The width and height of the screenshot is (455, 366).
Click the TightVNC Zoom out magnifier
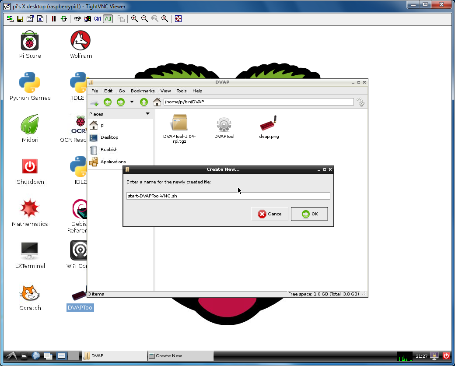tap(144, 18)
